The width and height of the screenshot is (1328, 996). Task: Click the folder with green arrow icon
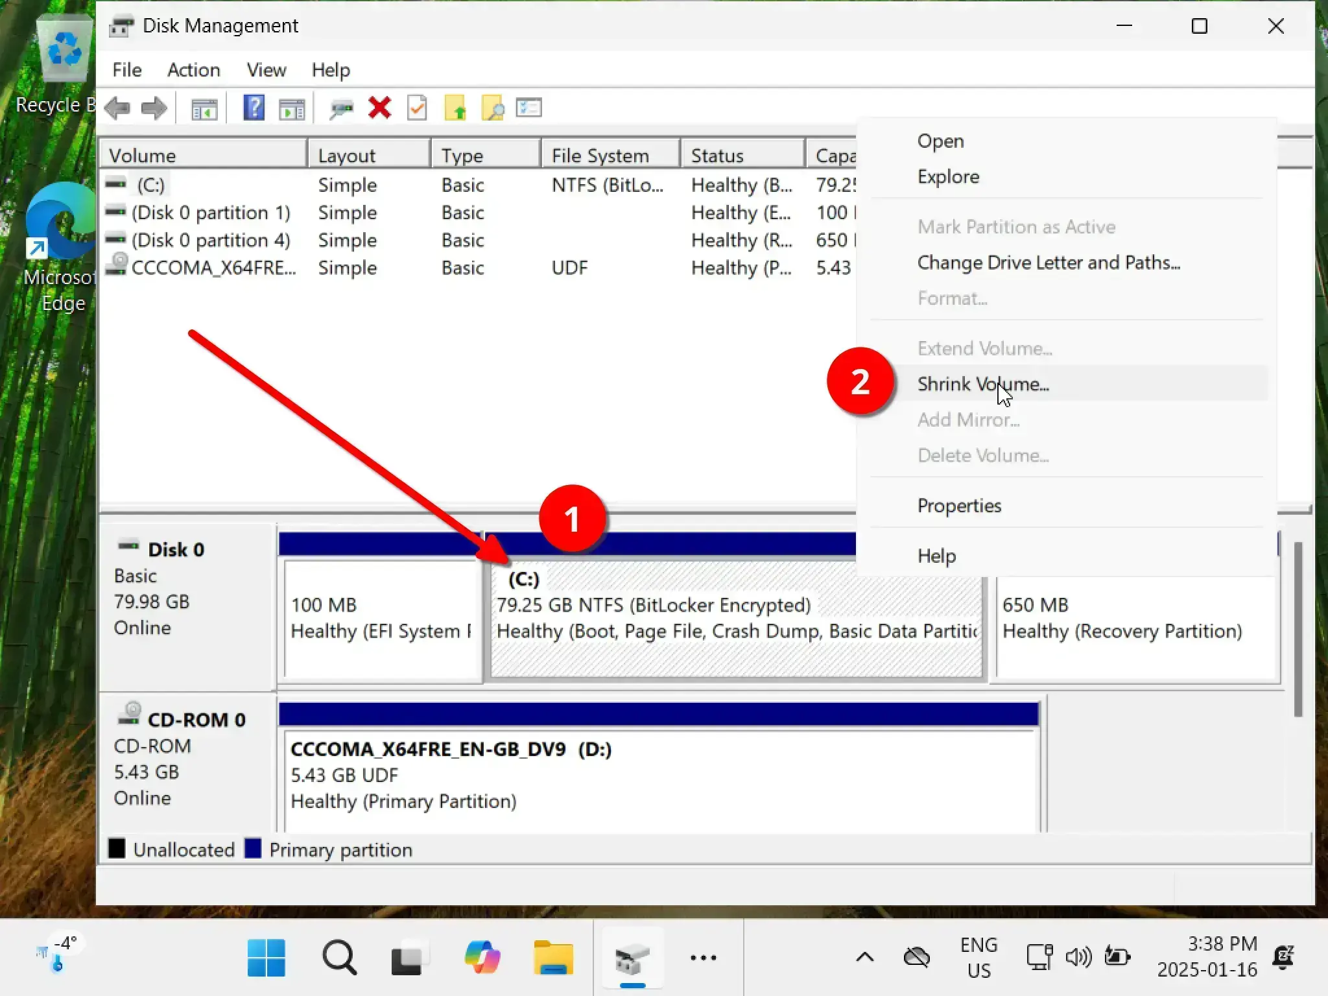(455, 108)
